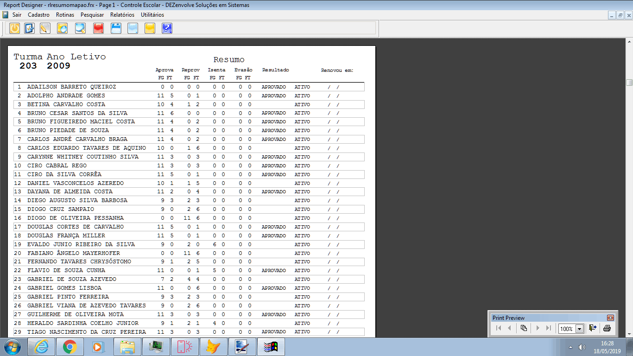This screenshot has width=633, height=356.
Task: Click the blue checkmark form toolbar icon
Action: click(30, 28)
